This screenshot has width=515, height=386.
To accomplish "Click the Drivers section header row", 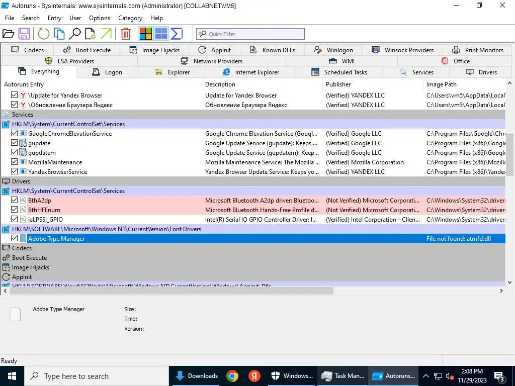I will (253, 181).
